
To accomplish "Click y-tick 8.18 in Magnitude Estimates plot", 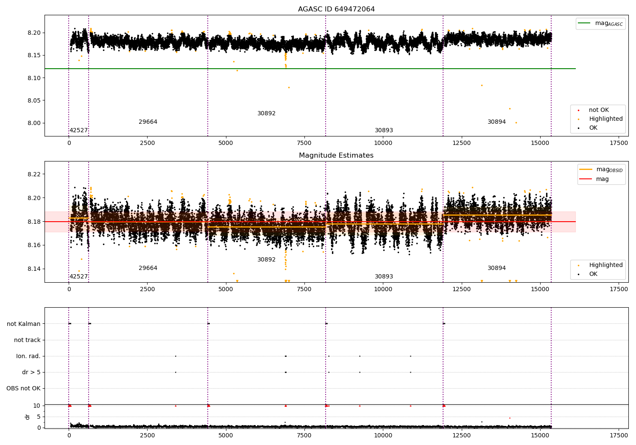I will pyautogui.click(x=34, y=222).
